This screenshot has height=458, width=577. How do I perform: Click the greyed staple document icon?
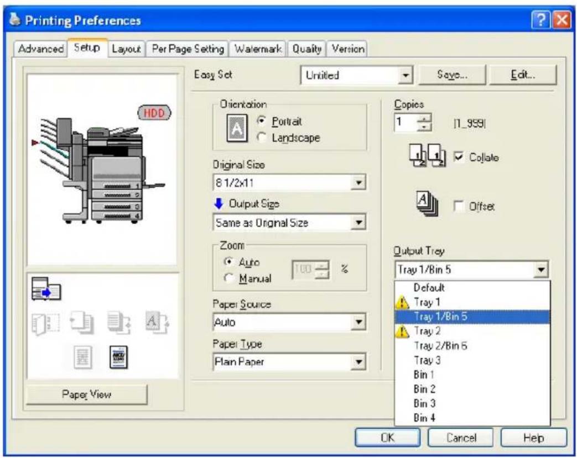pos(119,323)
